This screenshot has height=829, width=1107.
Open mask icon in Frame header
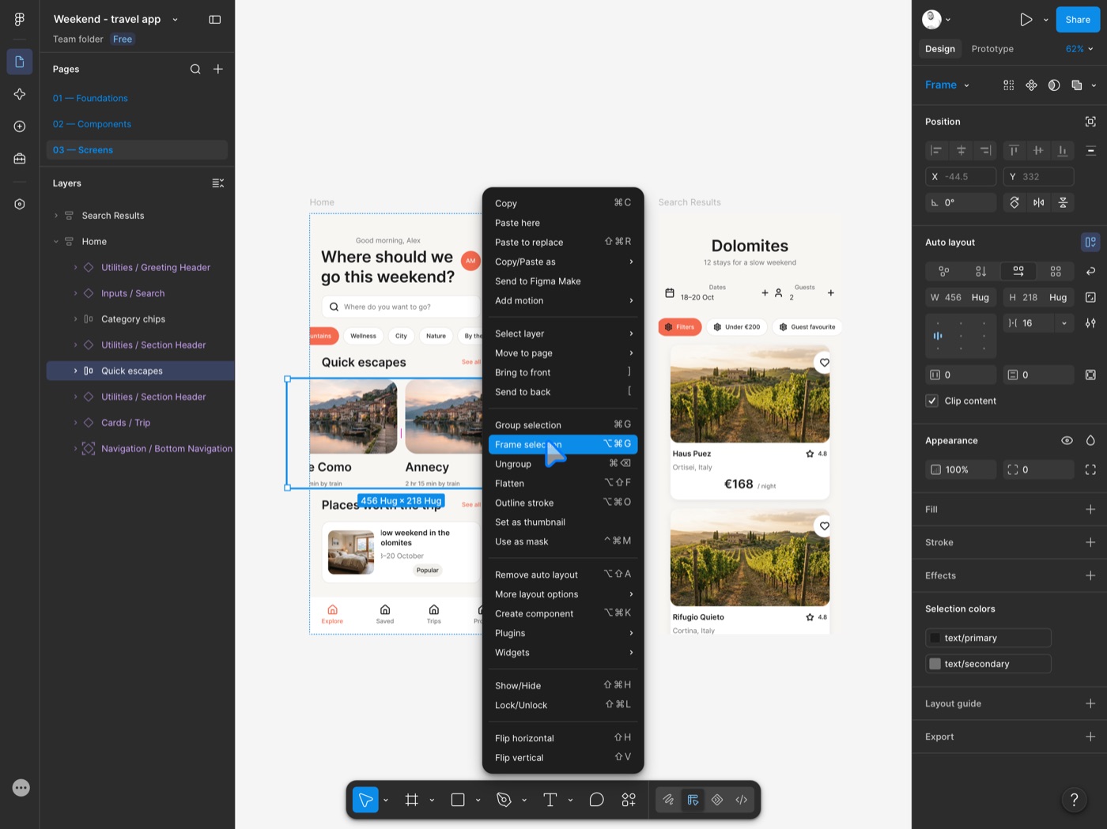[1054, 85]
